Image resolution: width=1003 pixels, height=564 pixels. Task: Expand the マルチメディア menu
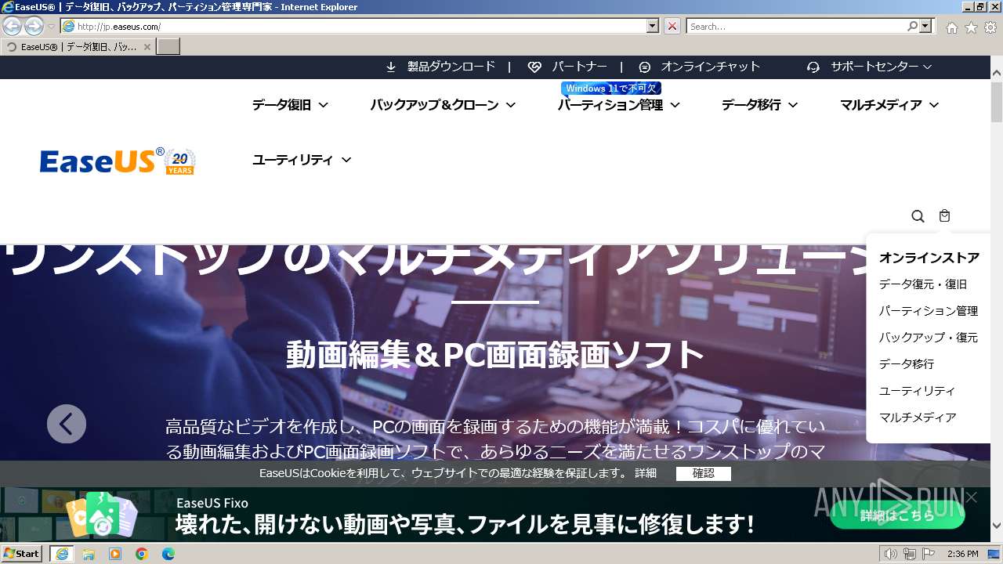(889, 105)
